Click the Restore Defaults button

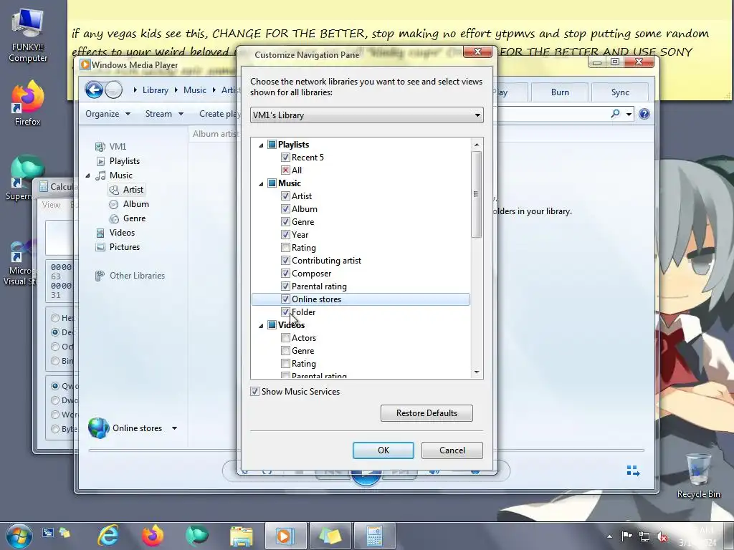pos(426,413)
